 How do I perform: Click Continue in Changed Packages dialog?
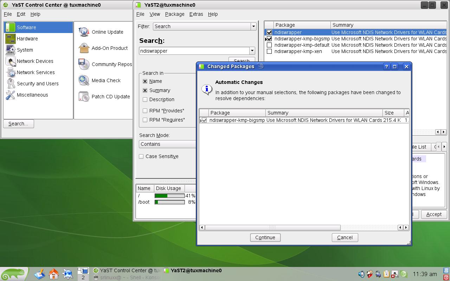point(265,237)
